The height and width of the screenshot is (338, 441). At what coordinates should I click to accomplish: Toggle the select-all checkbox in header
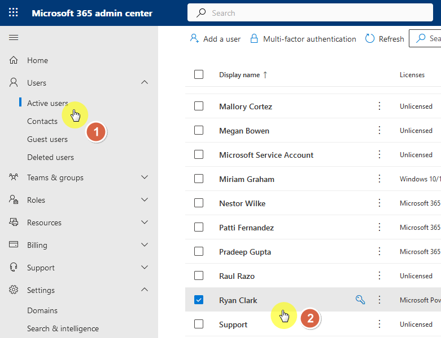[x=199, y=74]
